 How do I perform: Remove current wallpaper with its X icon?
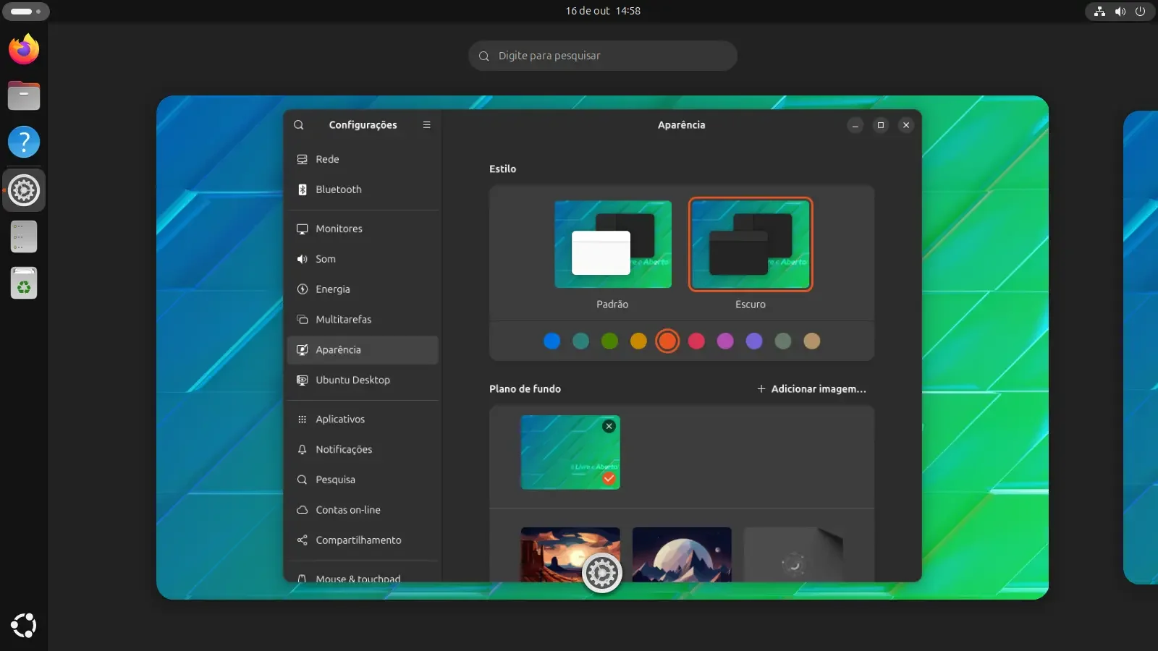pyautogui.click(x=609, y=426)
